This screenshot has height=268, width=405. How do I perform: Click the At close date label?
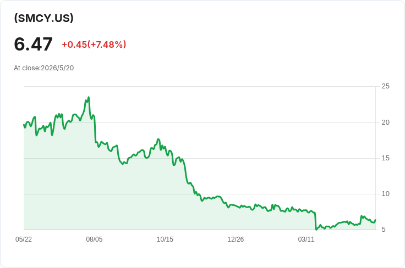(44, 68)
